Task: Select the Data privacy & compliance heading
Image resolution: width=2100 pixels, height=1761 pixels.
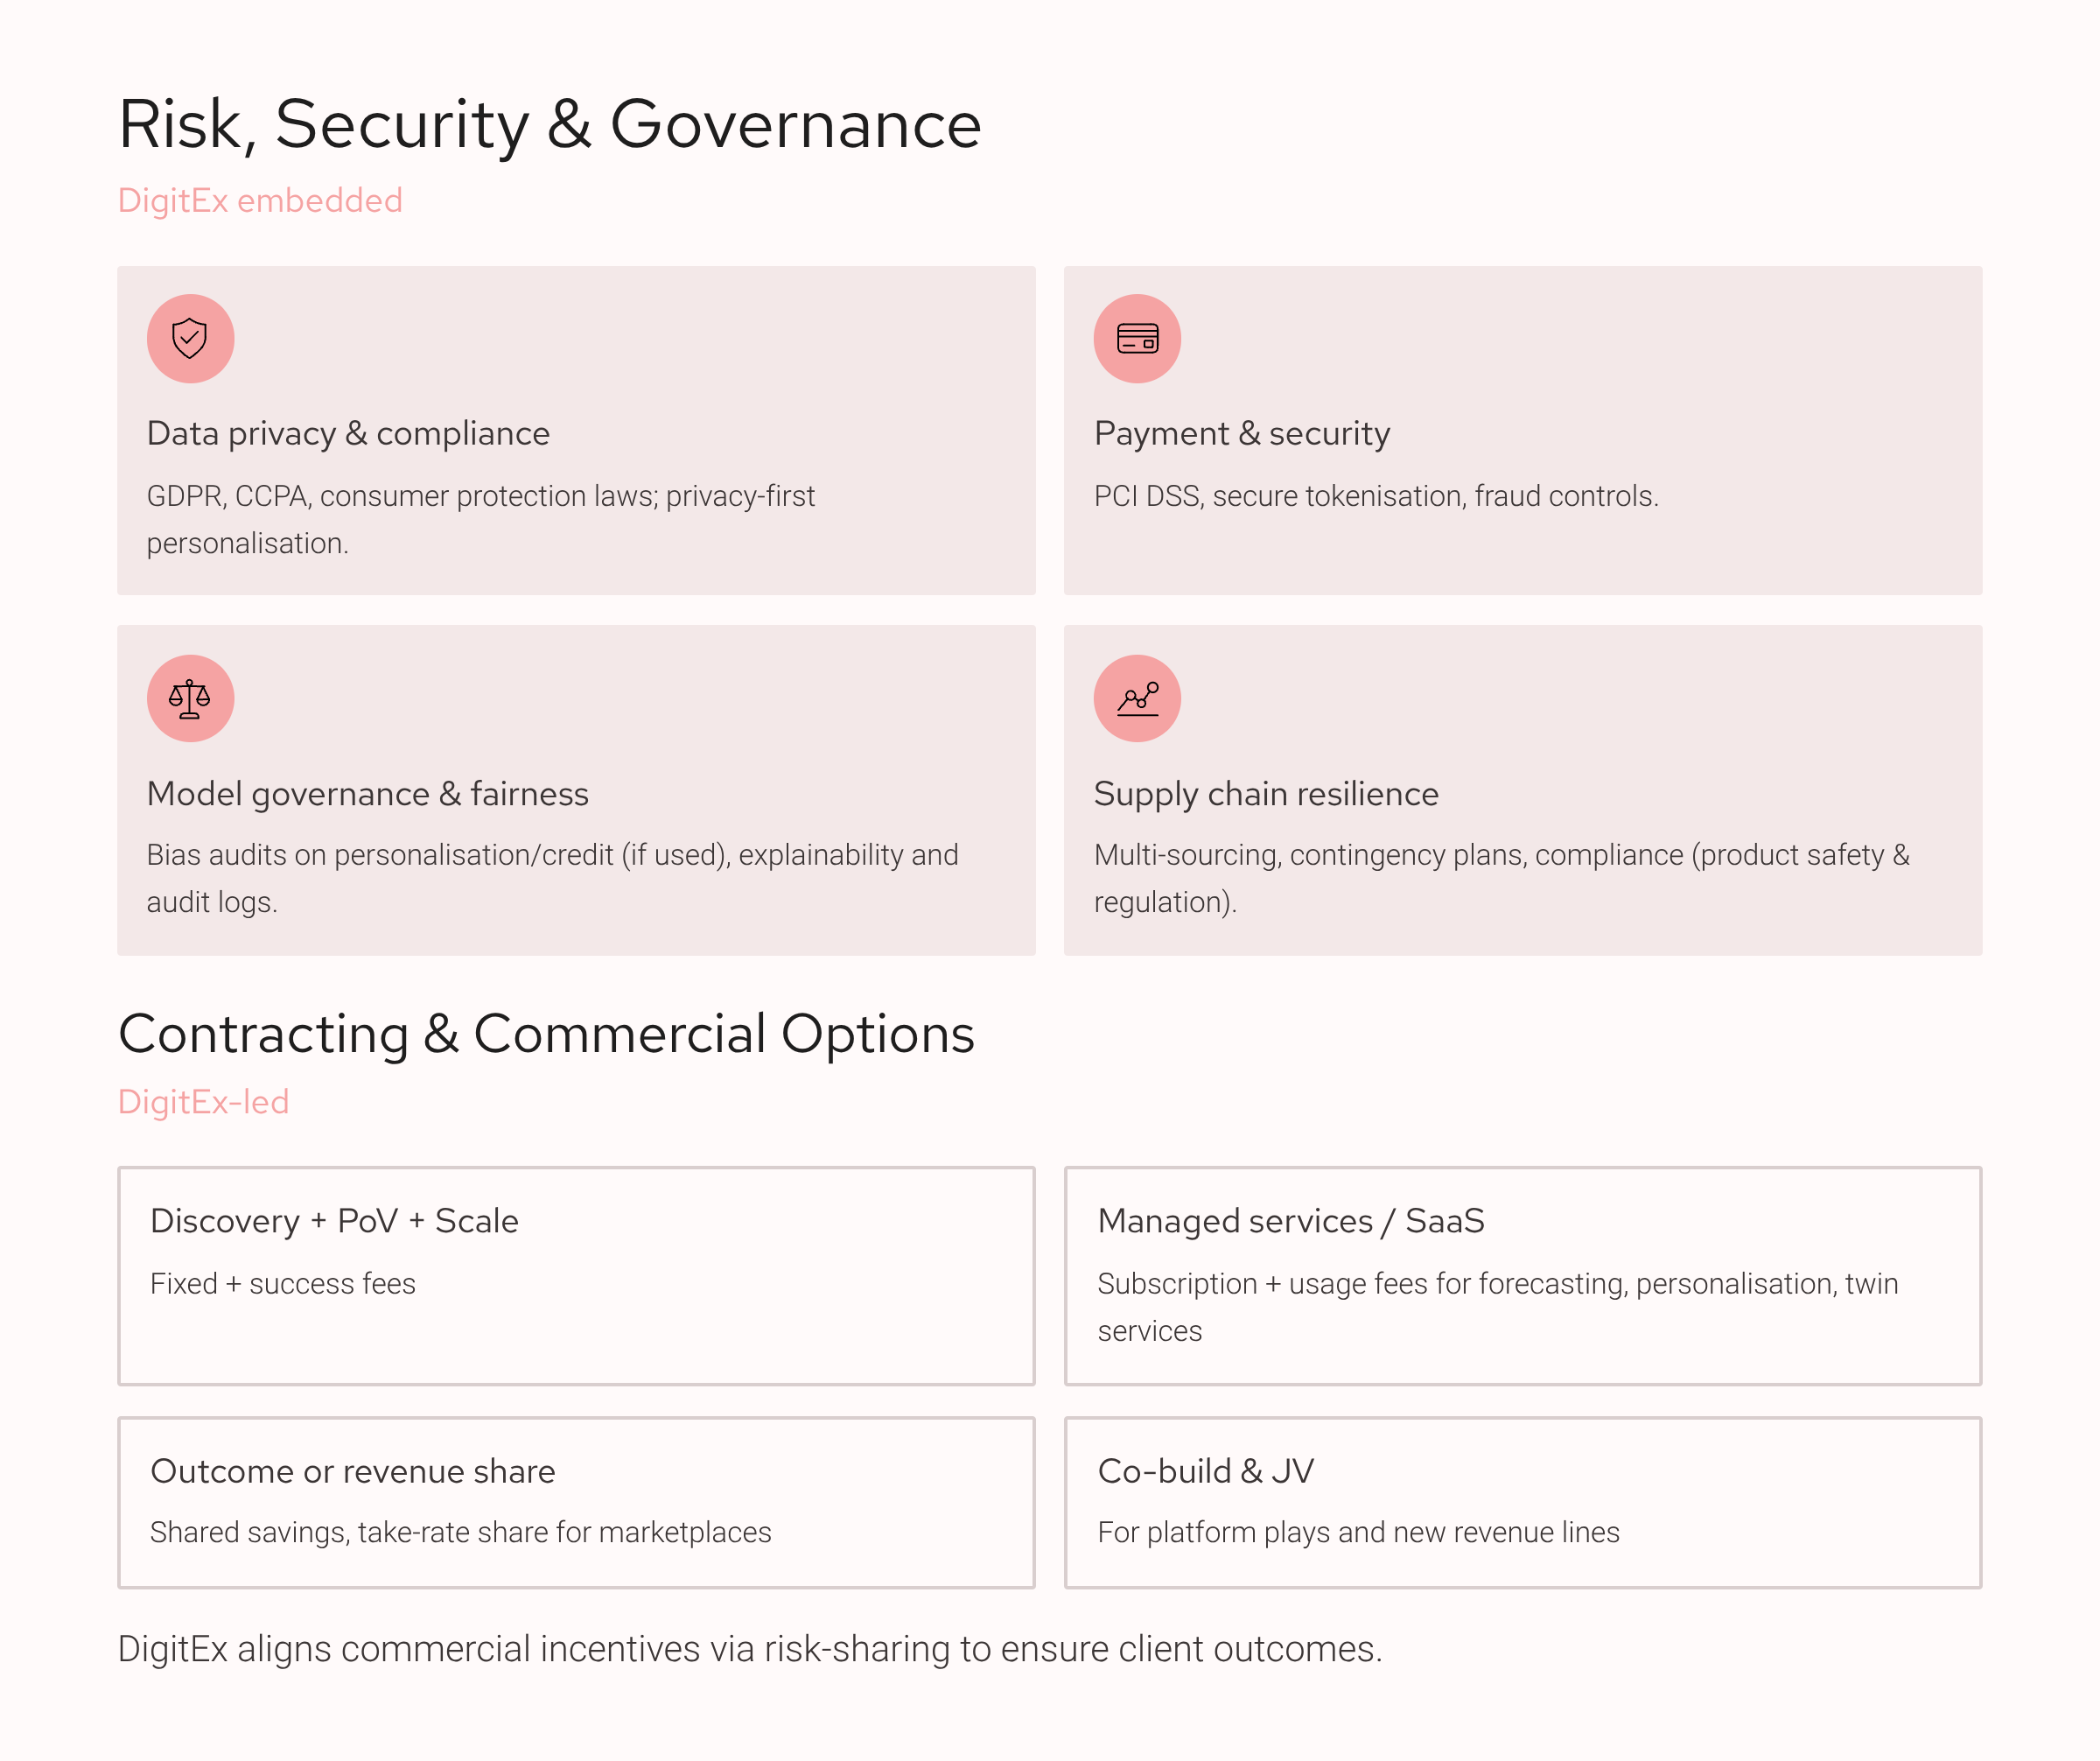Action: tap(348, 433)
